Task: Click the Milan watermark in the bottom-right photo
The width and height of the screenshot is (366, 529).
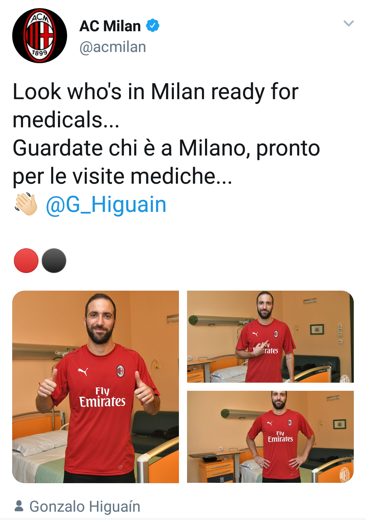Action: pyautogui.click(x=345, y=474)
